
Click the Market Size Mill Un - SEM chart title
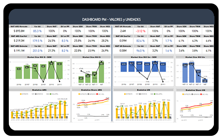coord(143,57)
